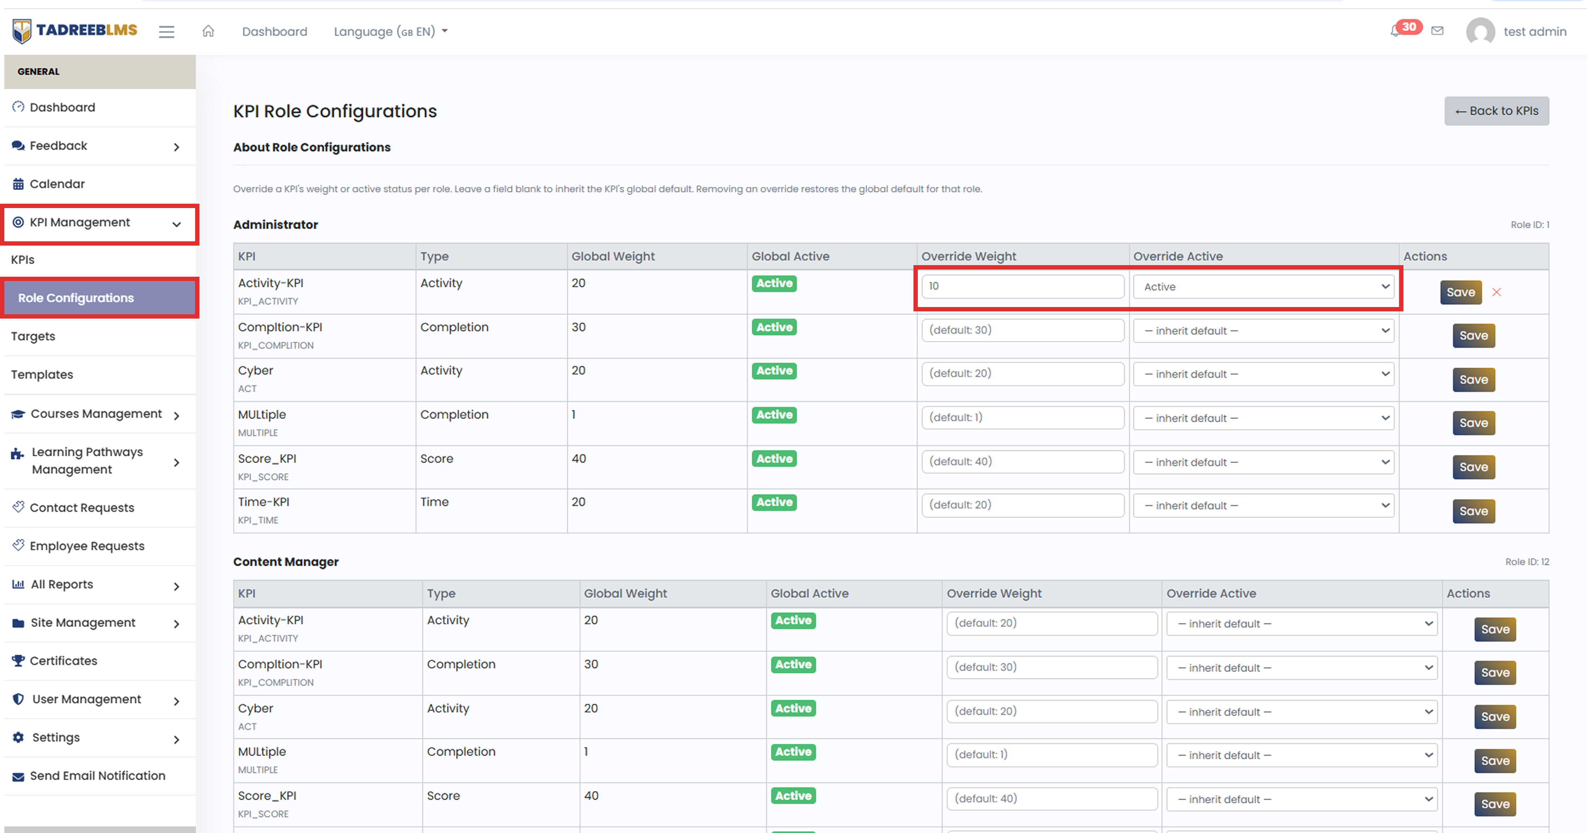The image size is (1587, 833).
Task: Click the Calendar icon in sidebar
Action: (x=18, y=184)
